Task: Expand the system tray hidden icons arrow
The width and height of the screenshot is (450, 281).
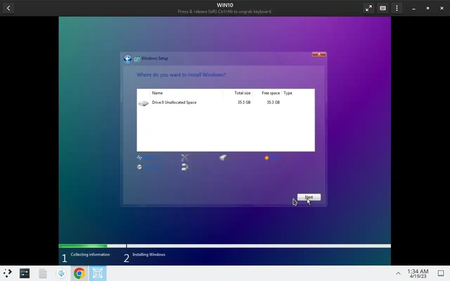Action: [398, 273]
